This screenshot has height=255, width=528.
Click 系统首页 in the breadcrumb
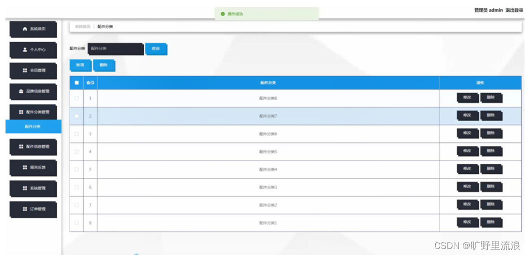(83, 26)
